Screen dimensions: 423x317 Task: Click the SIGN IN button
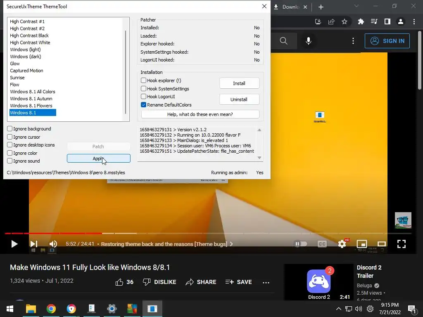[387, 41]
